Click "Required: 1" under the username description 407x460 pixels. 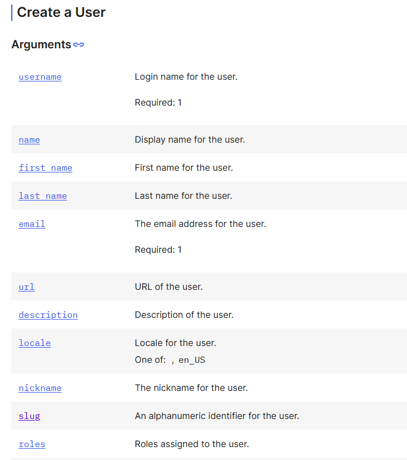(x=158, y=102)
